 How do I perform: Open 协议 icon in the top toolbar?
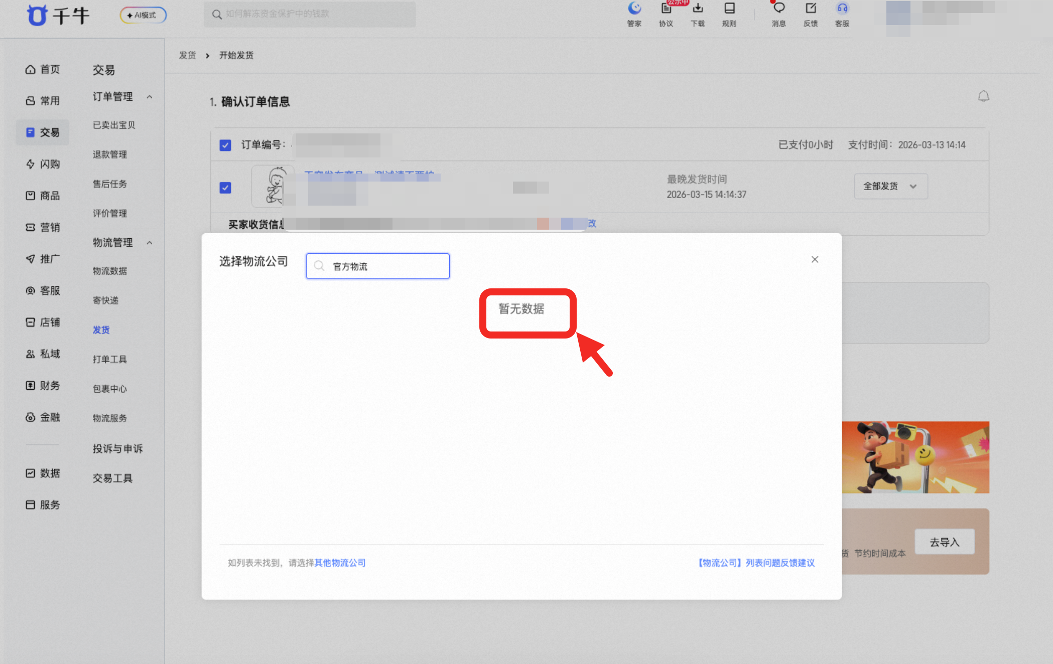(666, 15)
